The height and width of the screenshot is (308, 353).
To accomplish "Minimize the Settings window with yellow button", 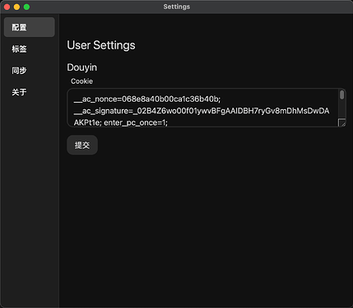I will coord(16,7).
